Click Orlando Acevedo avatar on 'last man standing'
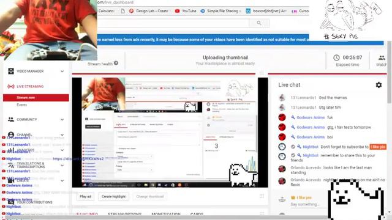This screenshot has height=220, width=392. point(282,169)
